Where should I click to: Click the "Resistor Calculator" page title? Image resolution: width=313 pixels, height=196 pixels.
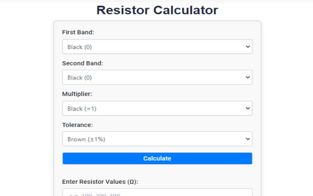point(157,10)
